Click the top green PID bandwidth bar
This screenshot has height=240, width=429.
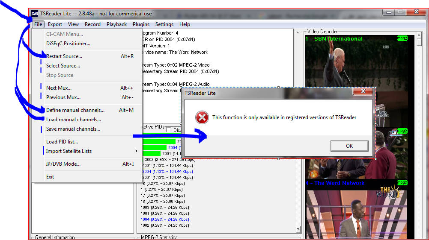click(158, 141)
